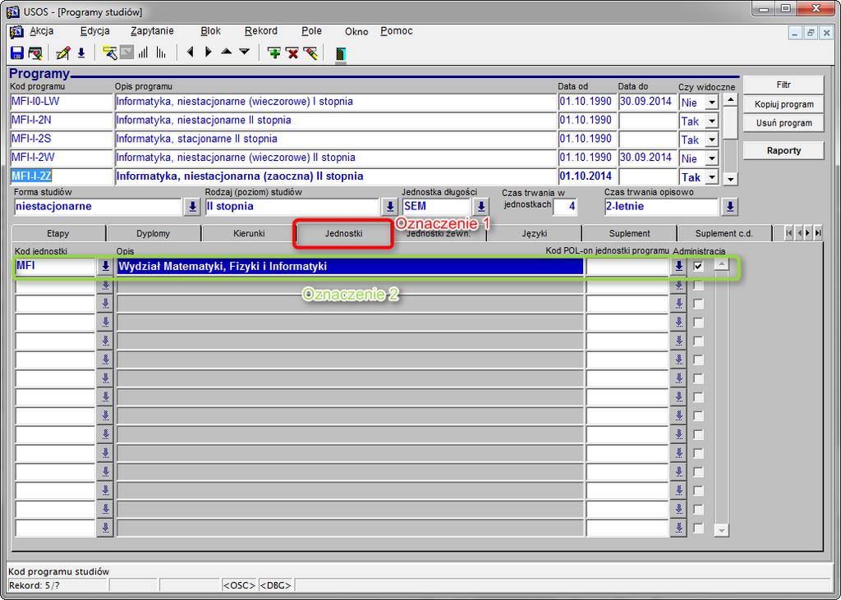Click the pencil Edit field toolbar icon
Screen dimensions: 841x600
(62, 53)
